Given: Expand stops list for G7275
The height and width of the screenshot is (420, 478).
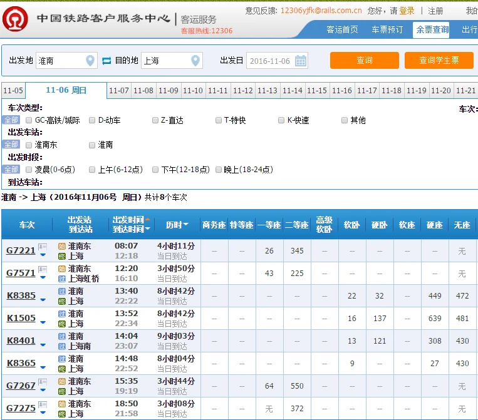Looking at the screenshot, I should pos(43,412).
